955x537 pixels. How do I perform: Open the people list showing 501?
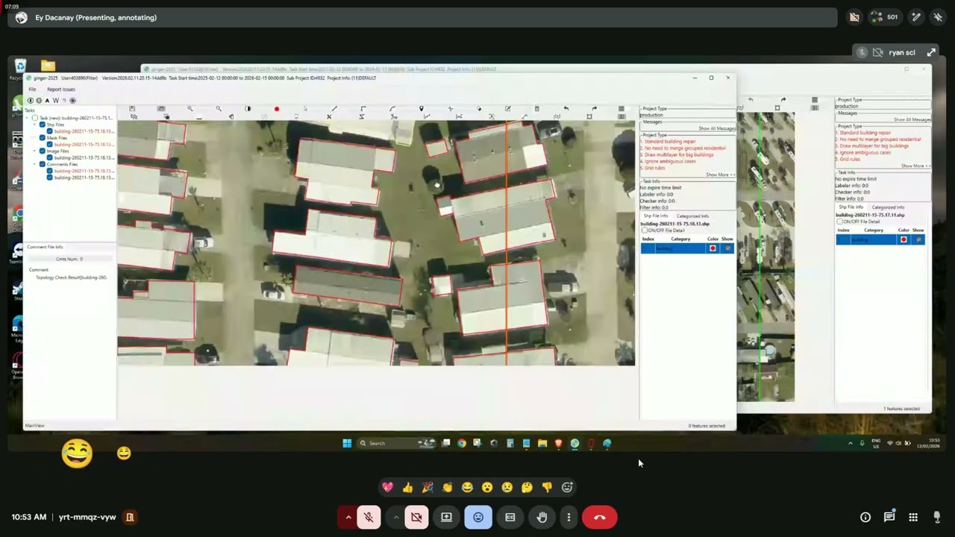click(x=883, y=17)
